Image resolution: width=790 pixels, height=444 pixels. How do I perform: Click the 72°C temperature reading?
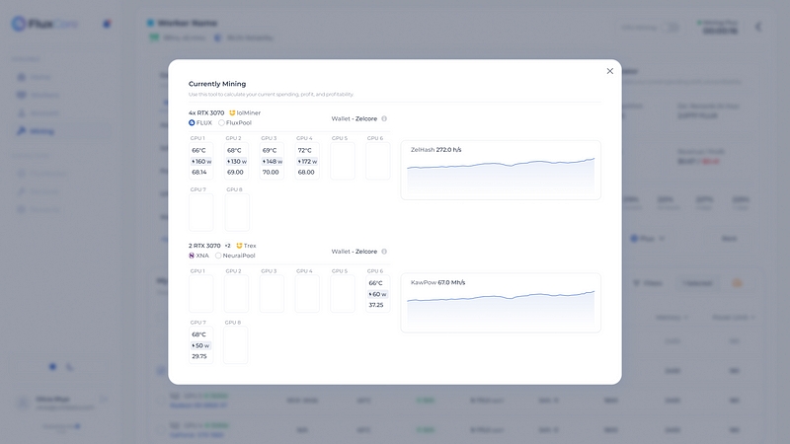pyautogui.click(x=305, y=151)
